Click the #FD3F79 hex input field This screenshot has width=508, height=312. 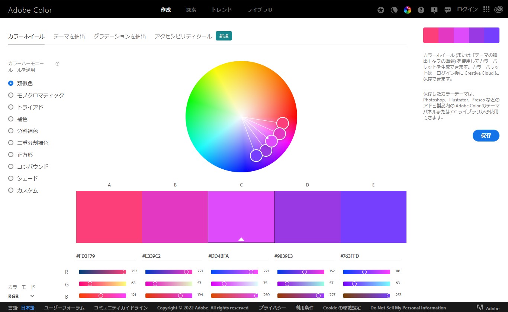click(106, 256)
